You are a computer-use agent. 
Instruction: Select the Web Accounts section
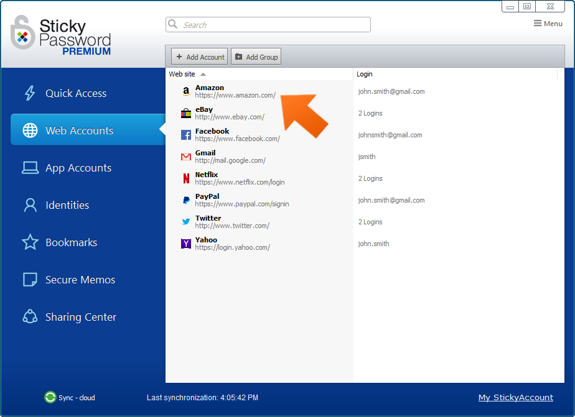point(88,130)
